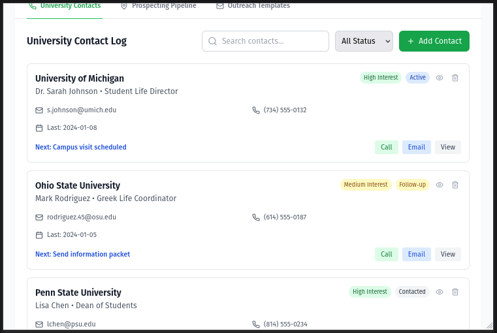This screenshot has height=333, width=497.
Task: Toggle visibility eye for University of Michigan
Action: click(440, 78)
